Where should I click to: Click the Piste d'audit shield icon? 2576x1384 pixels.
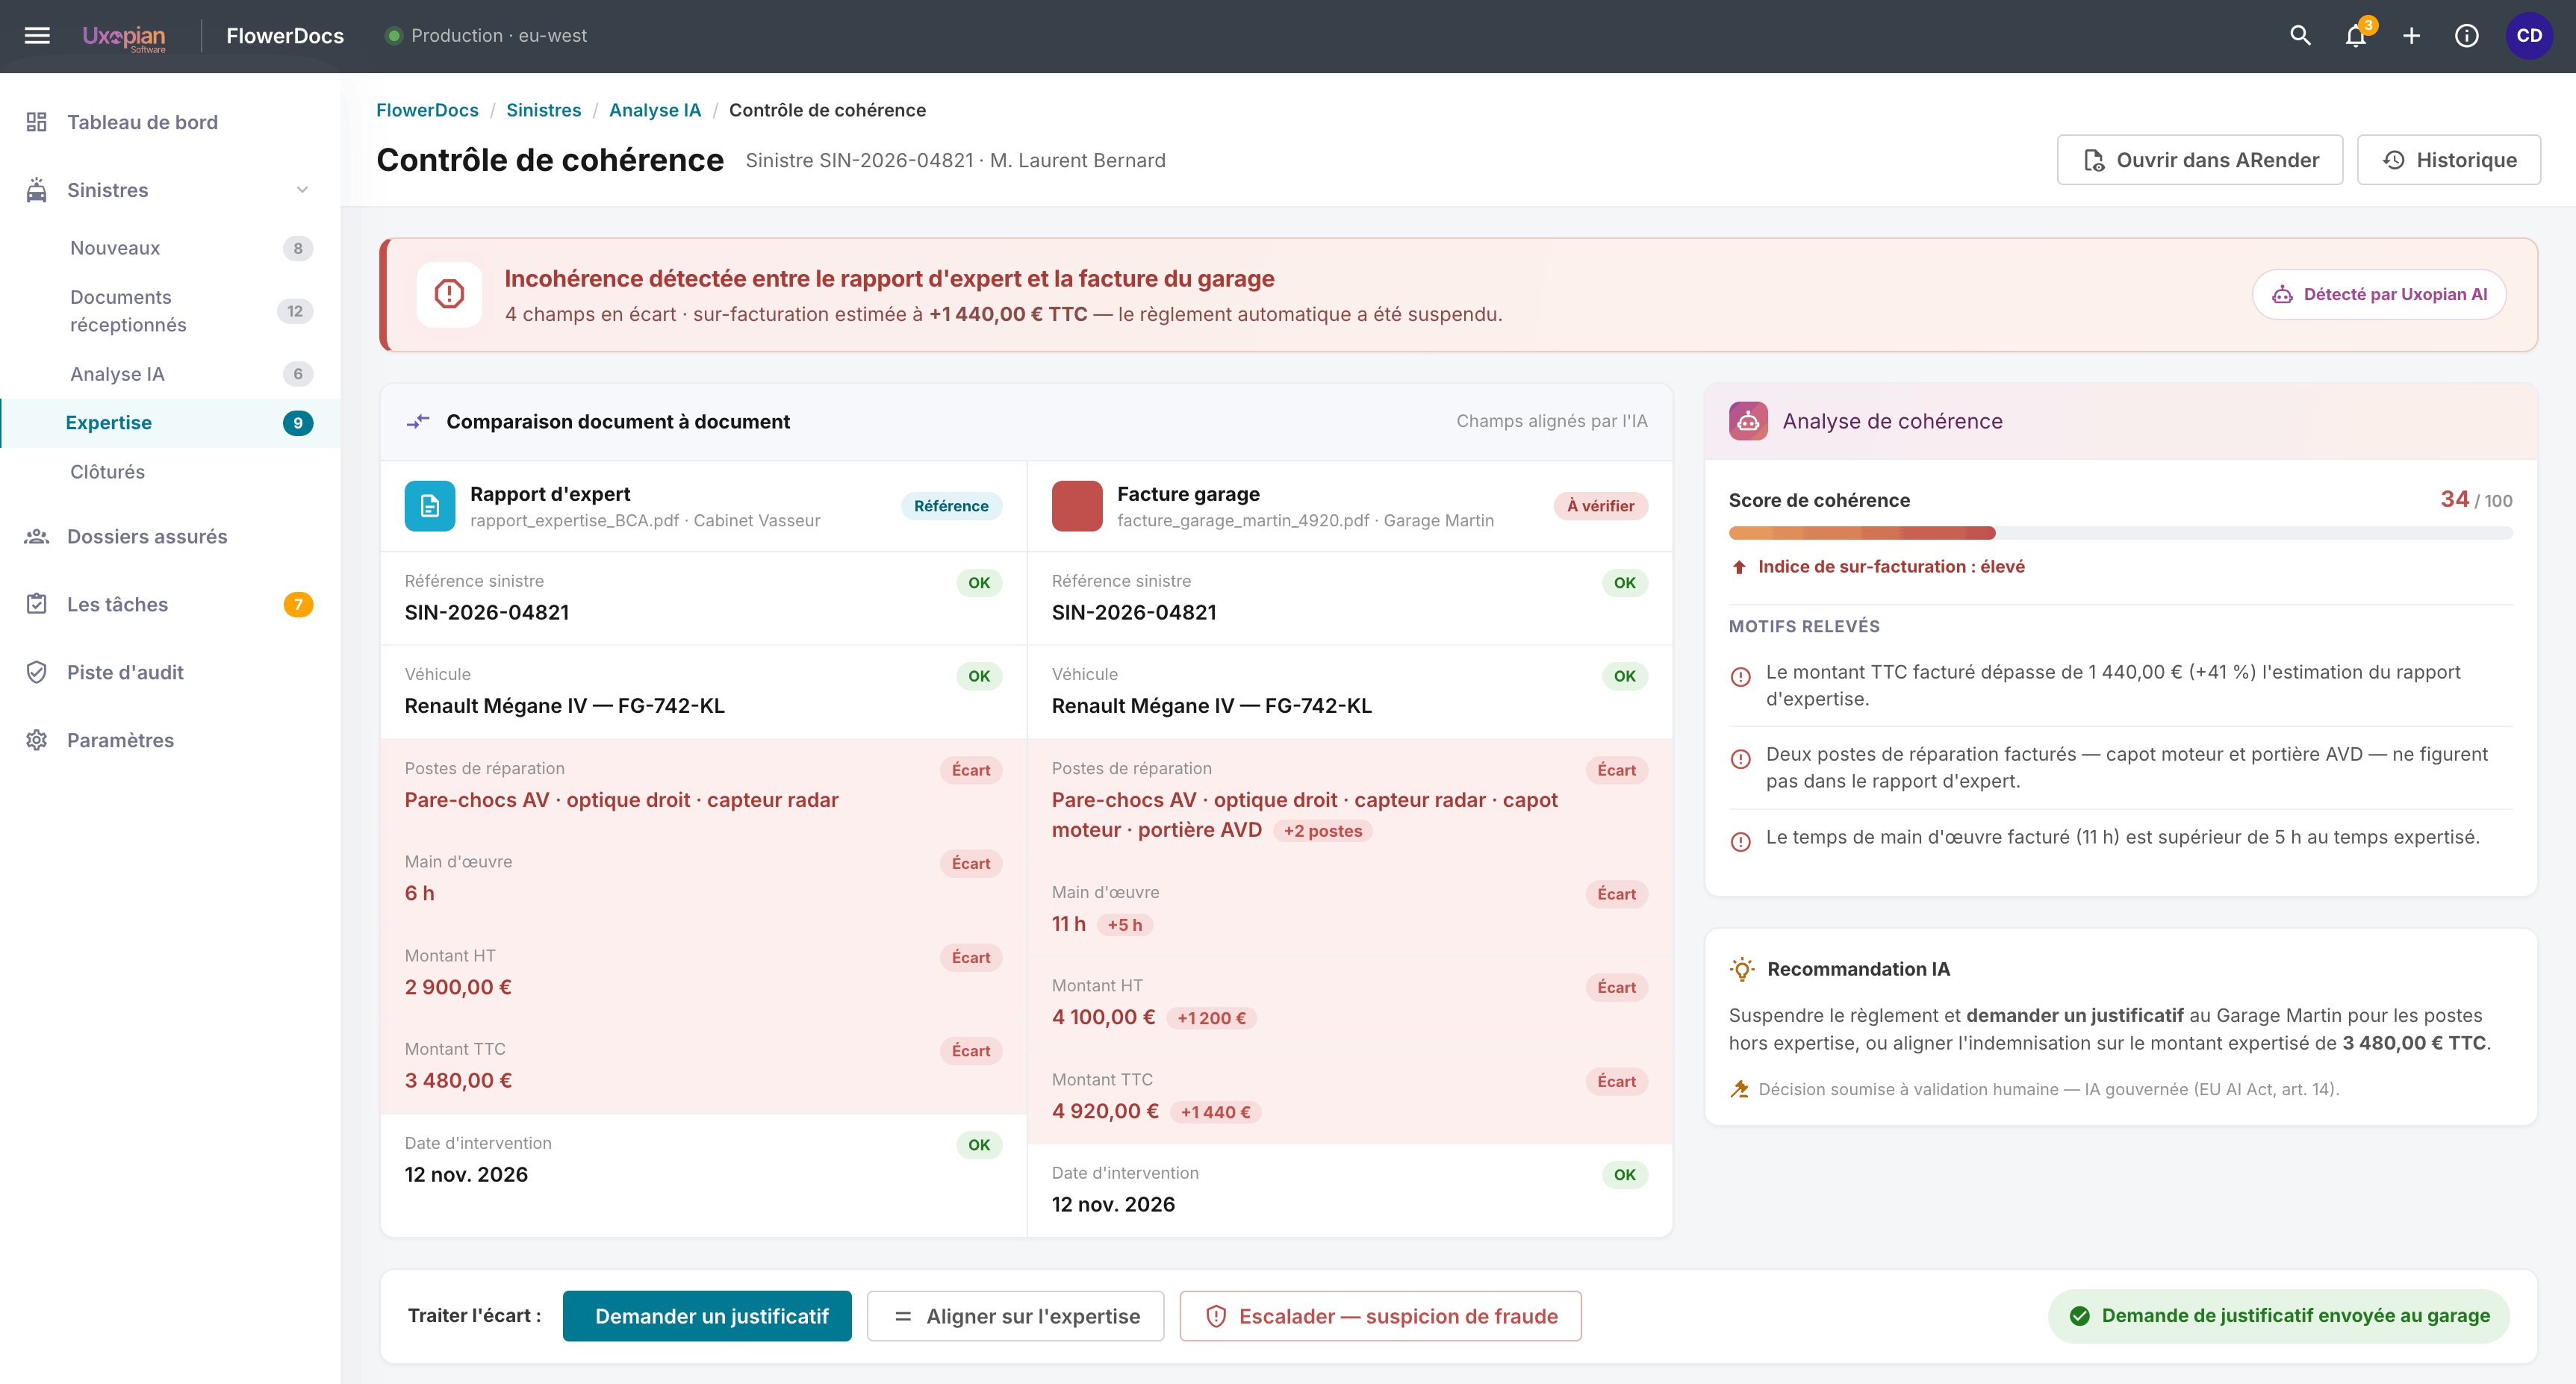[x=37, y=672]
